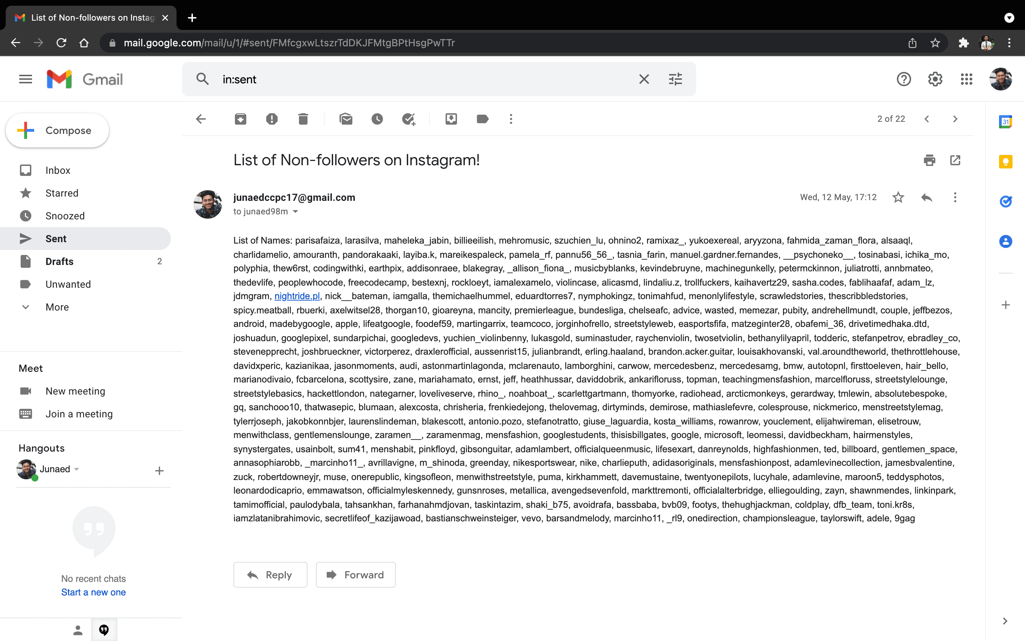Open toolbar More options menu

(x=511, y=119)
